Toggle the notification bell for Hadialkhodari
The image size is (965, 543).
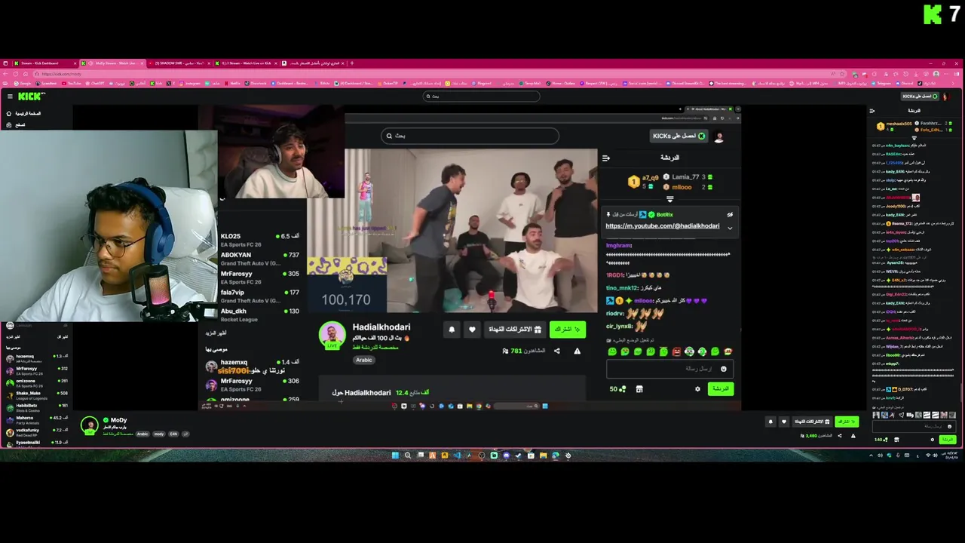[x=452, y=330]
